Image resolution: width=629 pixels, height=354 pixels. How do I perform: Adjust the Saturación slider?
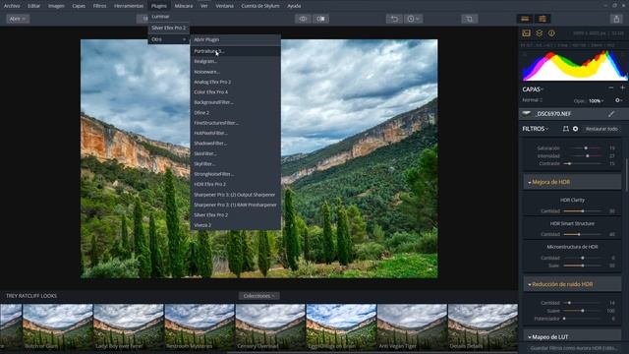click(x=586, y=148)
